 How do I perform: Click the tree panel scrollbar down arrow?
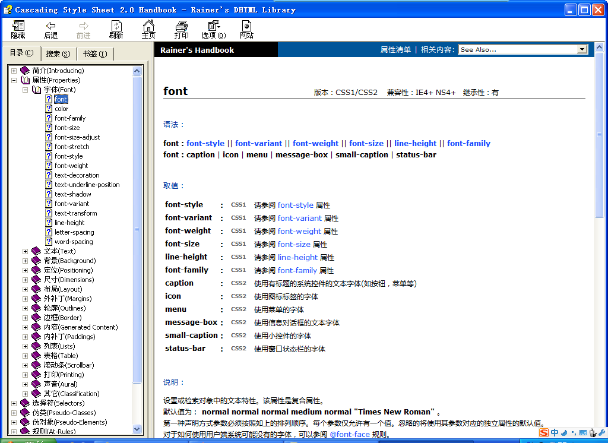(x=137, y=429)
